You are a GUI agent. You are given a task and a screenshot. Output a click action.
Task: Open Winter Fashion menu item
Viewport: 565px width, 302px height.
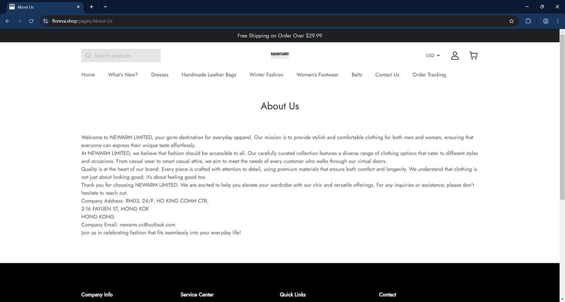[266, 75]
